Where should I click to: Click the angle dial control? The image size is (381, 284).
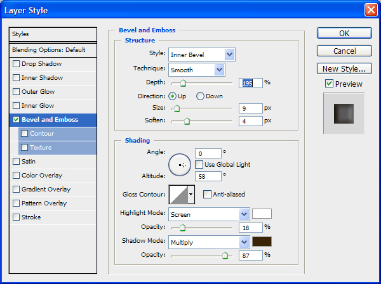coord(180,164)
